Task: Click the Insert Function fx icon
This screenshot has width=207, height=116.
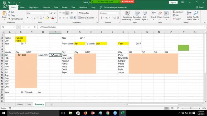Action: coord(35,27)
